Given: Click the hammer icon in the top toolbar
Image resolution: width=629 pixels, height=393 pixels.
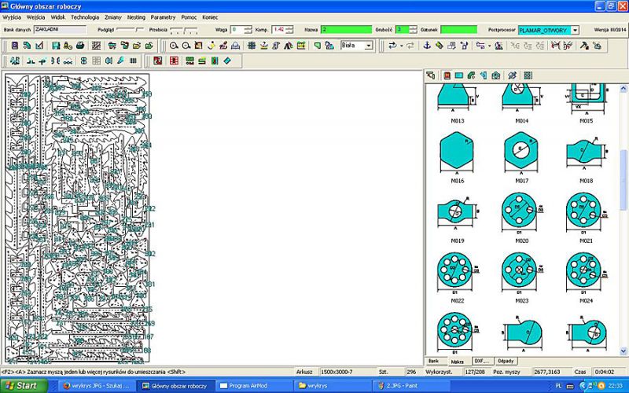Looking at the screenshot, I should point(584,46).
